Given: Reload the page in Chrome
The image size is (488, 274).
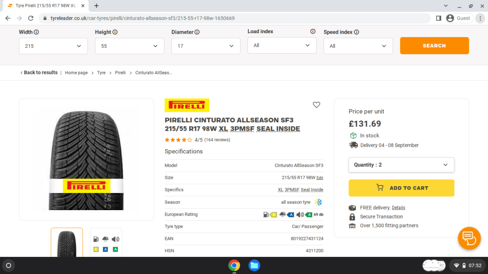Looking at the screenshot, I should tap(30, 19).
